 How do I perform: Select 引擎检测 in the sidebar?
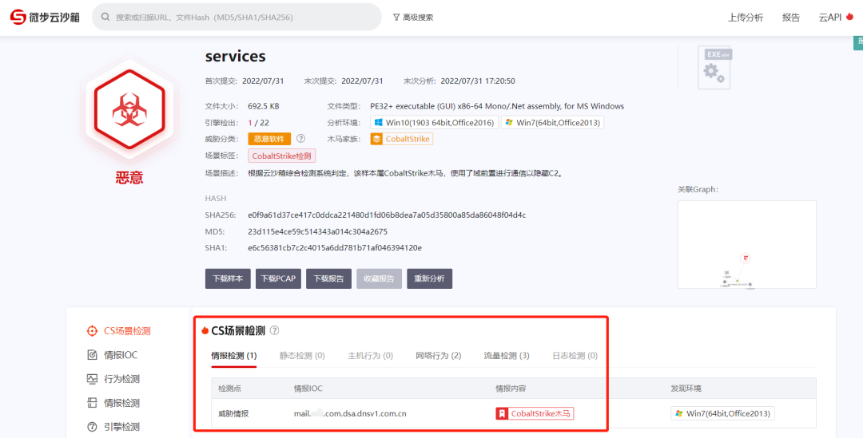coord(113,427)
